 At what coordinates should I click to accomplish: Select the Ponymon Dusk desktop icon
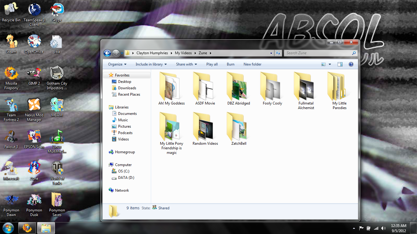coord(34,205)
